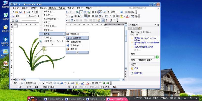Screen dimensions: 202x101
Task: Select the Oval drawing tool
Action: [51, 83]
